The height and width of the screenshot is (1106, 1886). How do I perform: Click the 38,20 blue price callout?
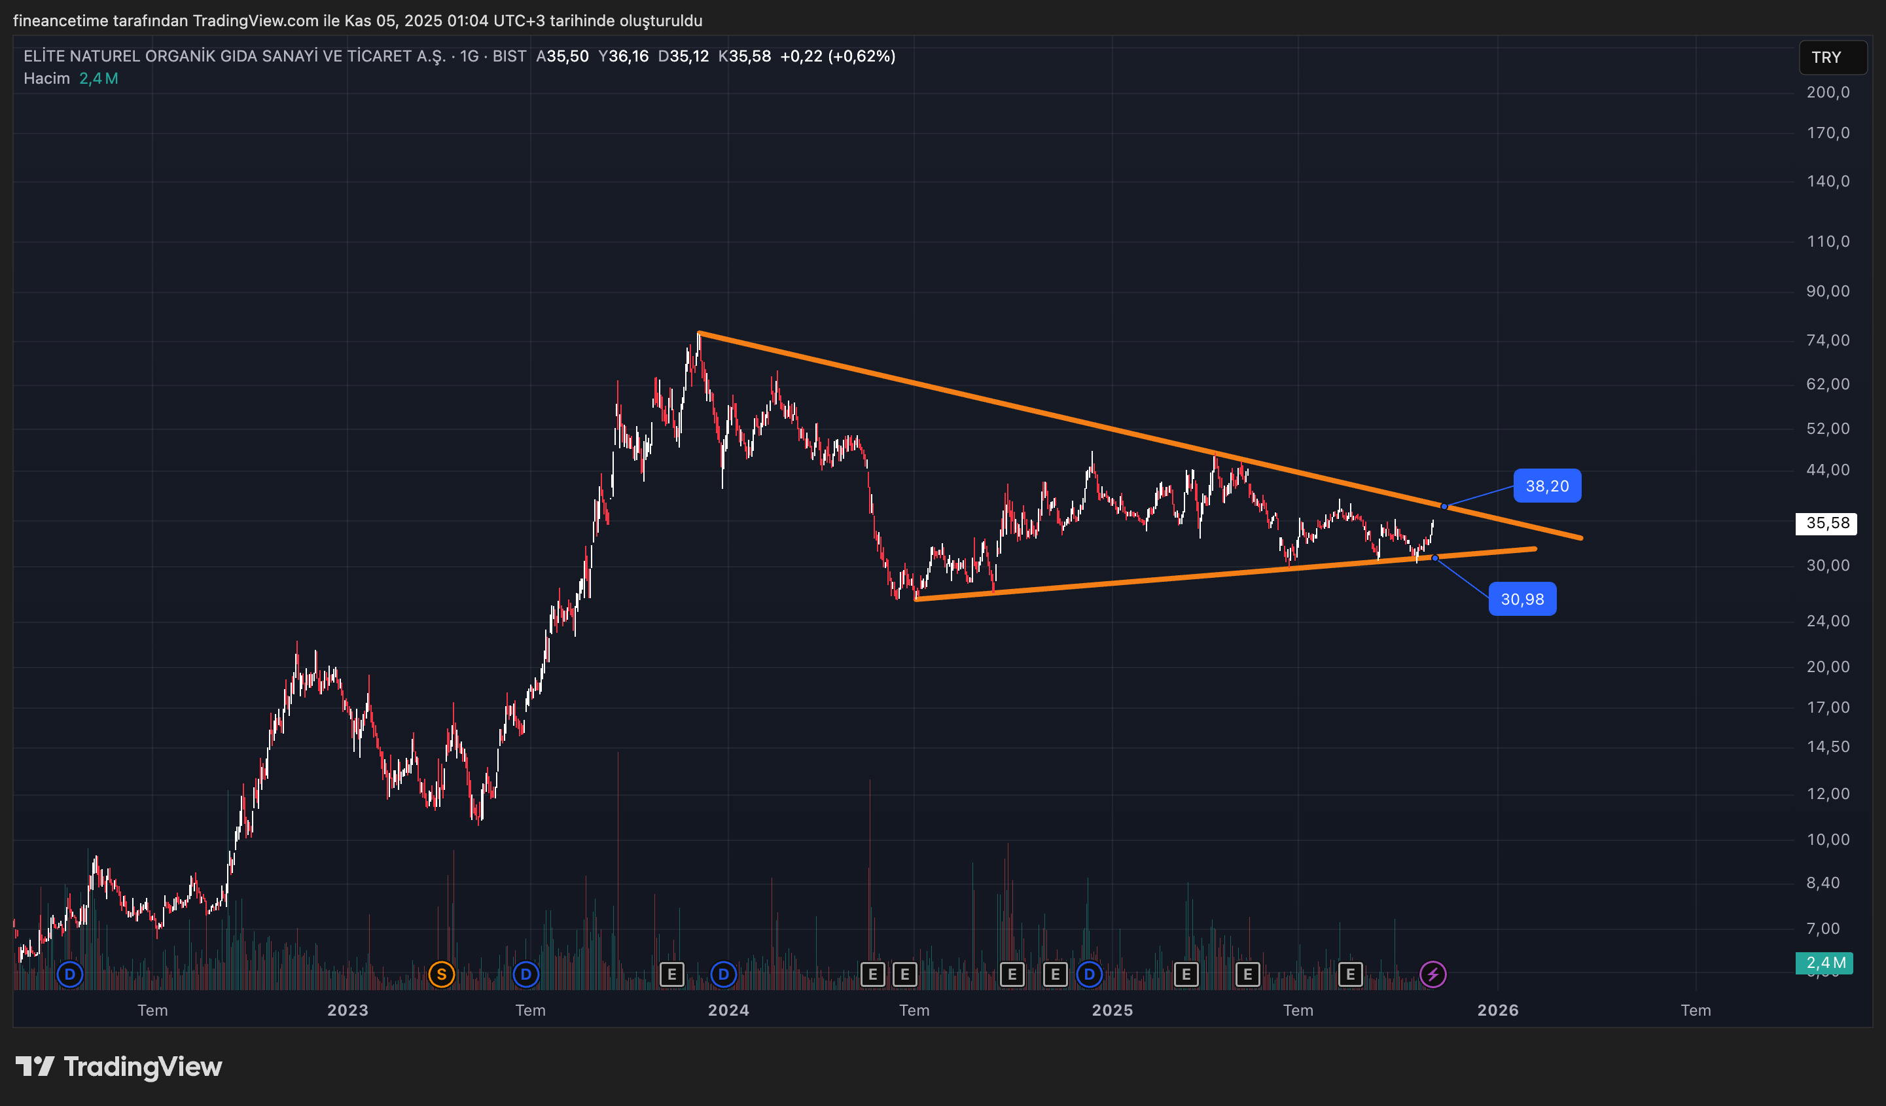pyautogui.click(x=1546, y=486)
